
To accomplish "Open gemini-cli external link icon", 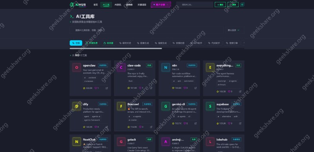I will 195,123.
